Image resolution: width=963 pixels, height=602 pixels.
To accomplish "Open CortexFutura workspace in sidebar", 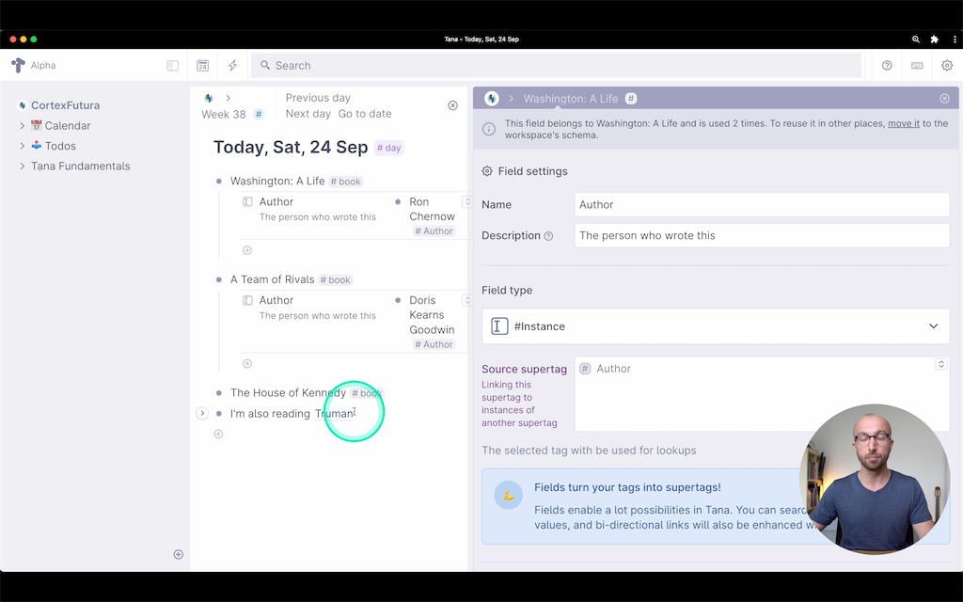I will (x=65, y=105).
